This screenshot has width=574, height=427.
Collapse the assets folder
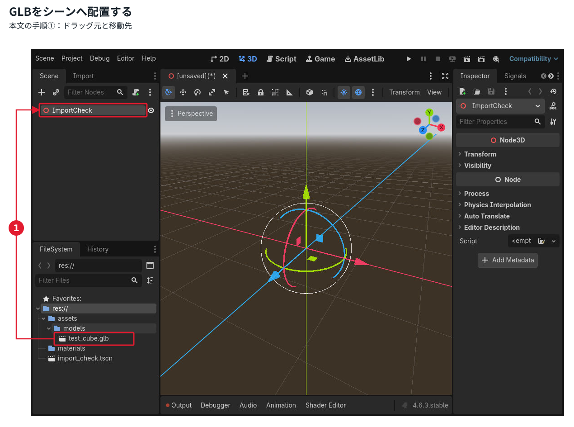(x=43, y=318)
